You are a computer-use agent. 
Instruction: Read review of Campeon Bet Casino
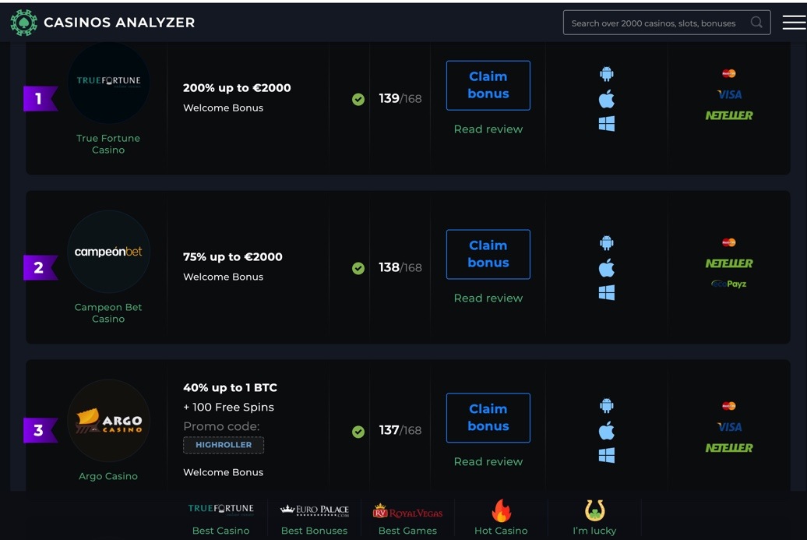[488, 298]
